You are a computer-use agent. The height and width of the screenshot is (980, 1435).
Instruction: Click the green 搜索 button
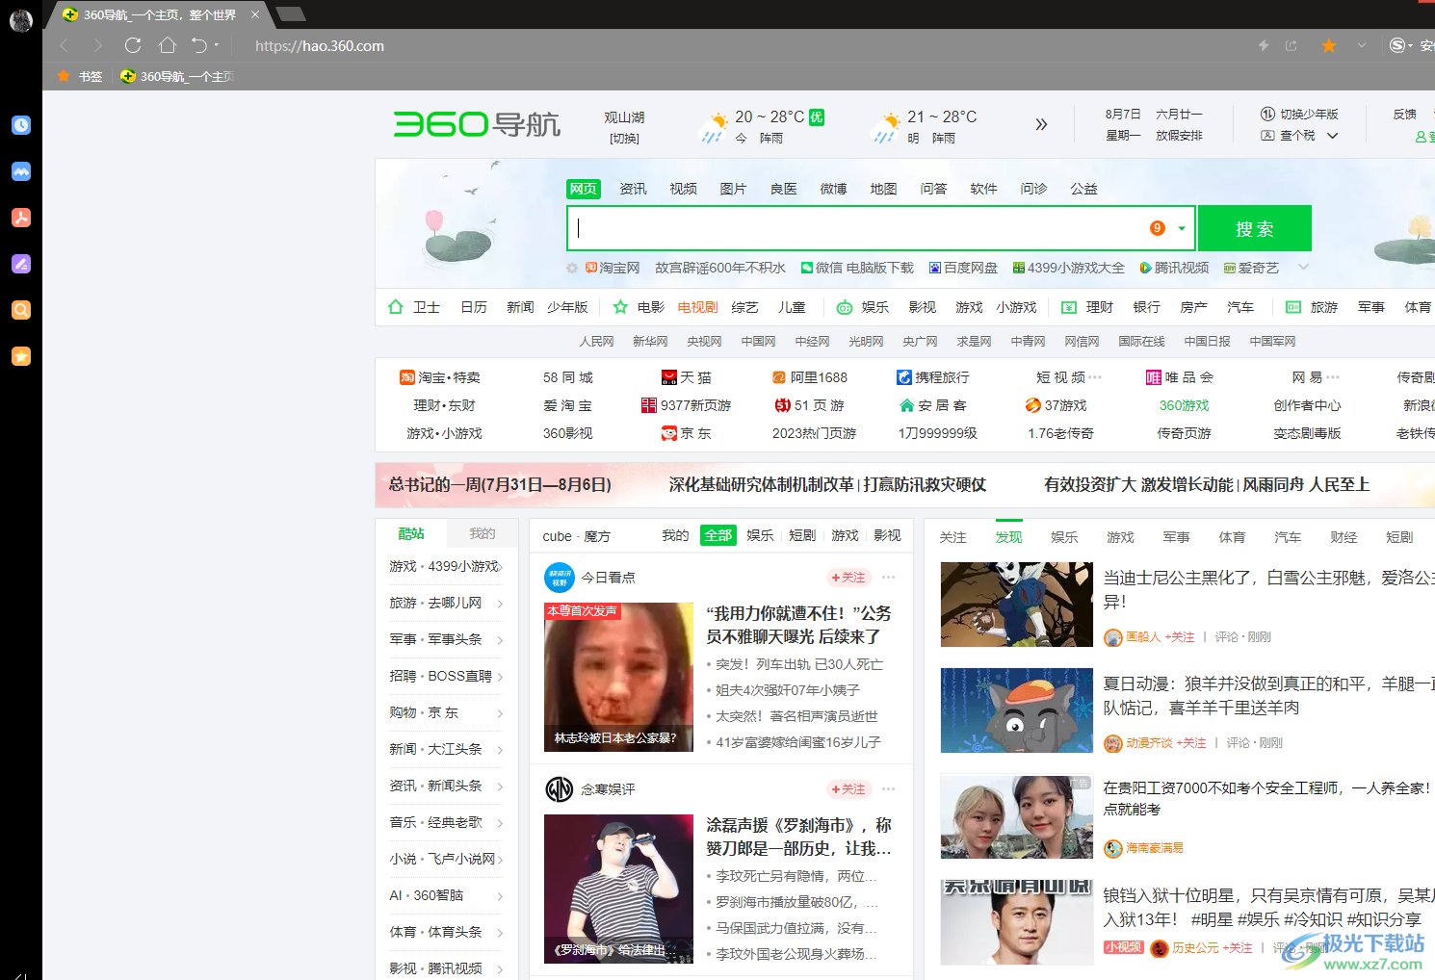pos(1254,229)
